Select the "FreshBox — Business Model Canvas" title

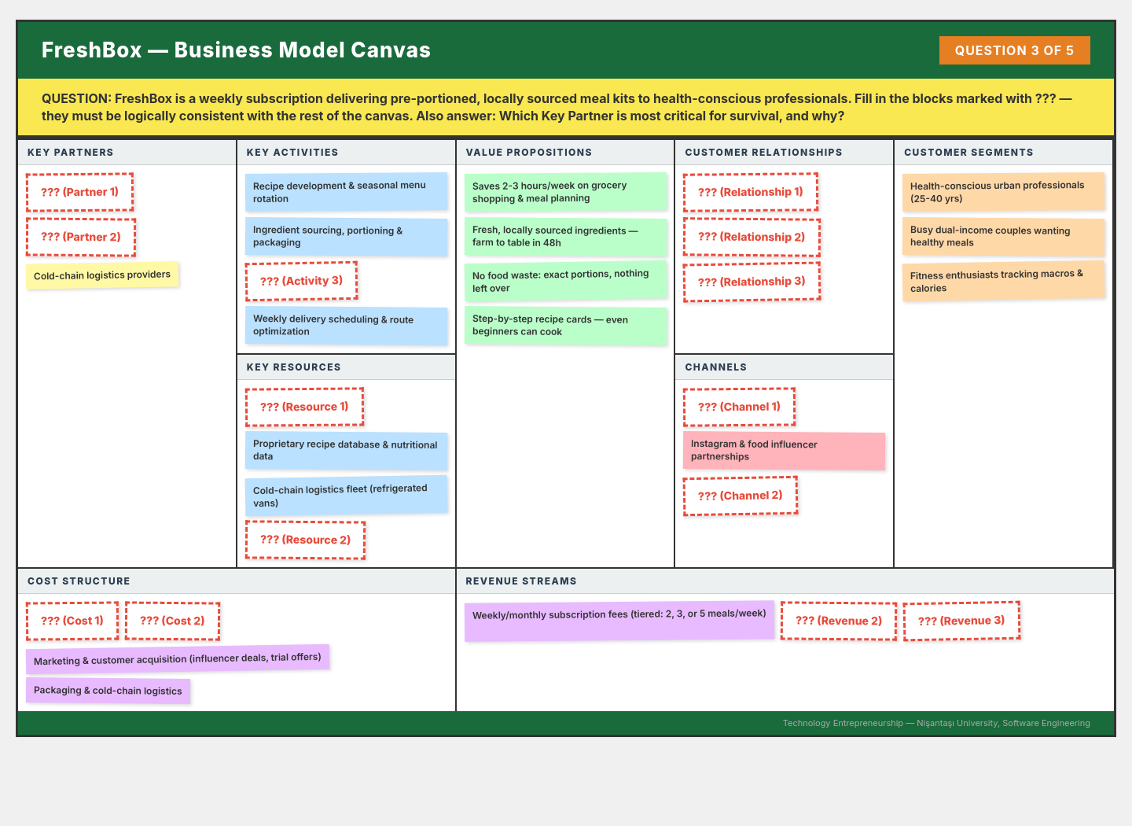pyautogui.click(x=236, y=50)
